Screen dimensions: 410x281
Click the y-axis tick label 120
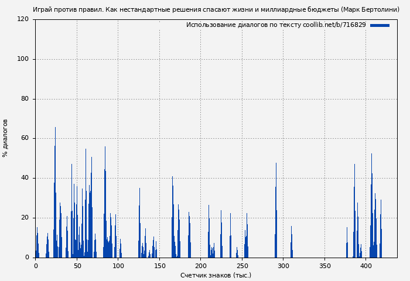pyautogui.click(x=23, y=19)
